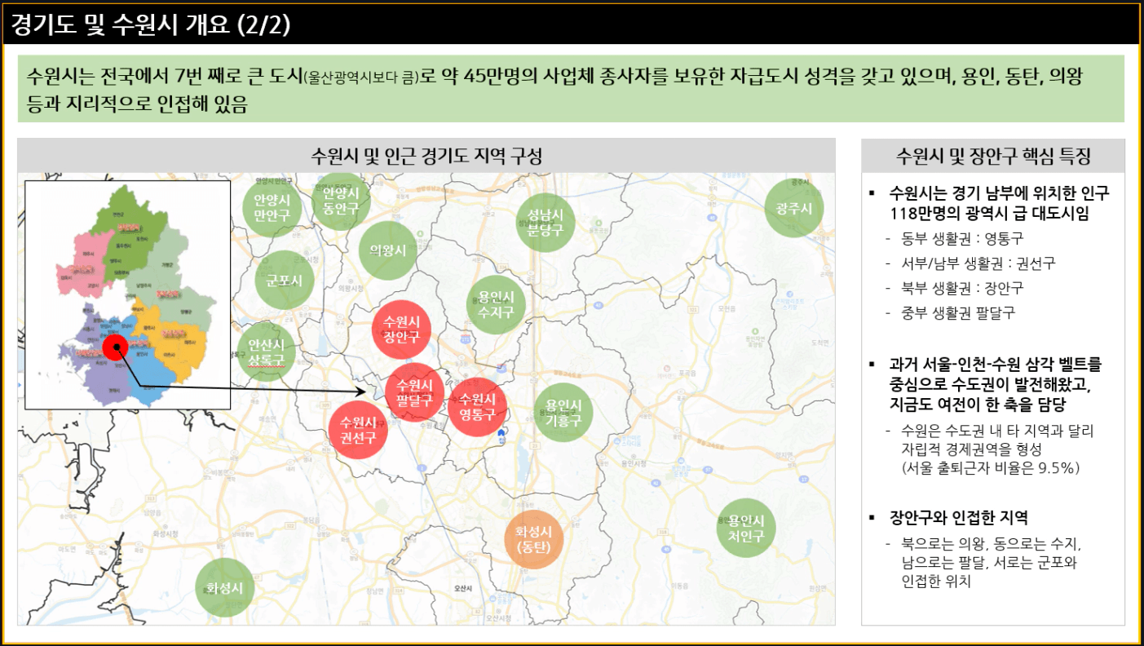This screenshot has width=1144, height=646.
Task: Select the 수원시 및 인근 경기도 지역 구성 heading
Action: tap(426, 156)
